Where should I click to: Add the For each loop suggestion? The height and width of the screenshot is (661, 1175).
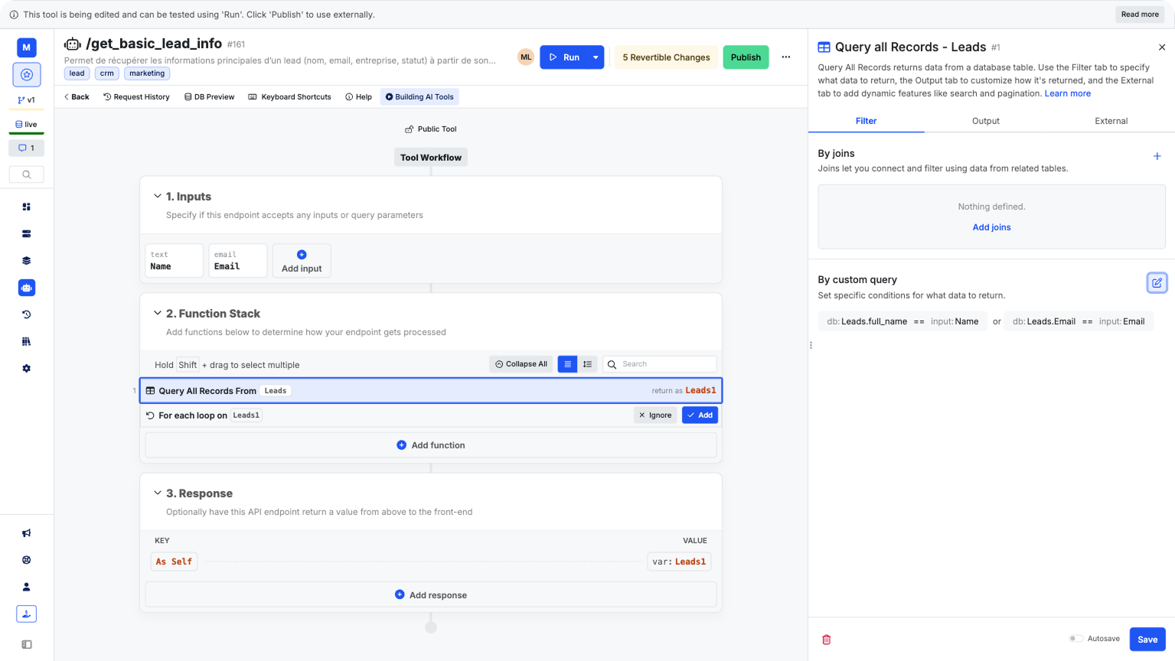(x=700, y=415)
